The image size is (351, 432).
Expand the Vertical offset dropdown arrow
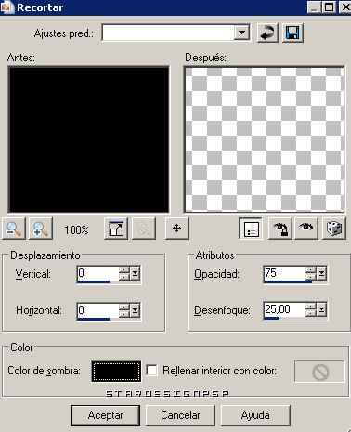(135, 273)
